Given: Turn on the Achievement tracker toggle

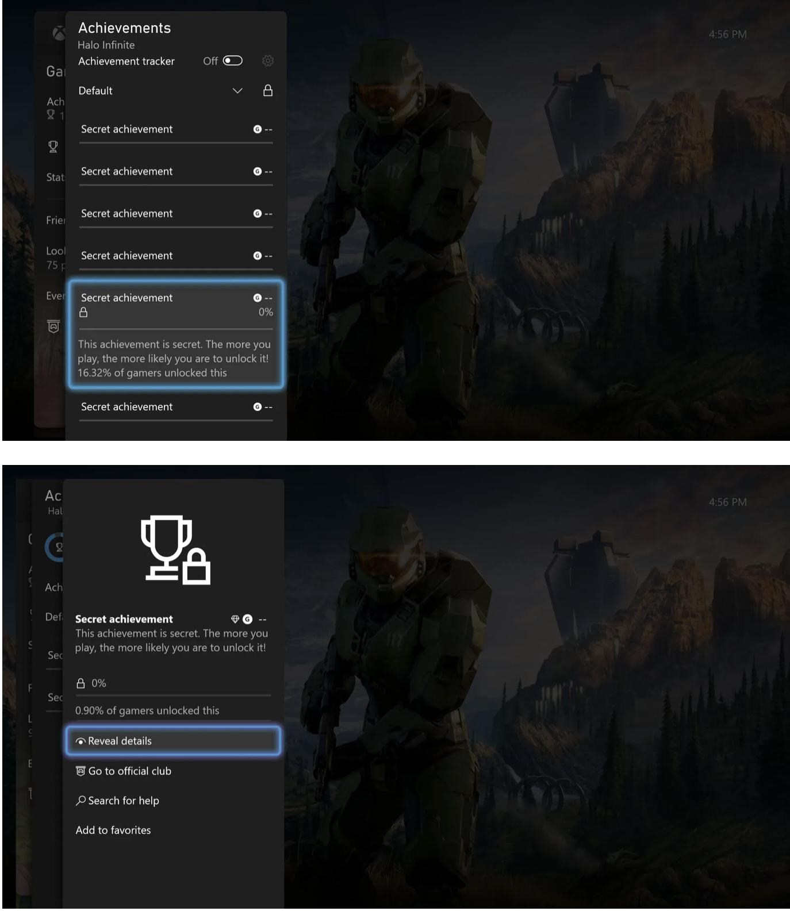Looking at the screenshot, I should click(x=233, y=61).
